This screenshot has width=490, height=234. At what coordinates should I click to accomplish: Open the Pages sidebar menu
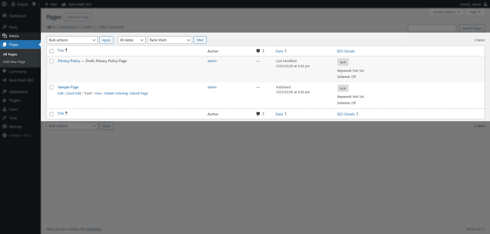click(20, 44)
